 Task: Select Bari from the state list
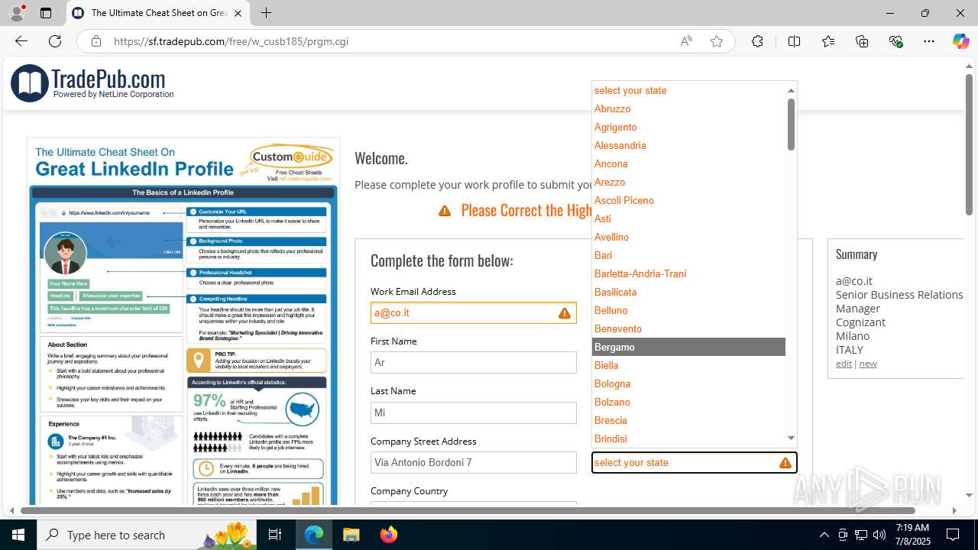coord(688,255)
